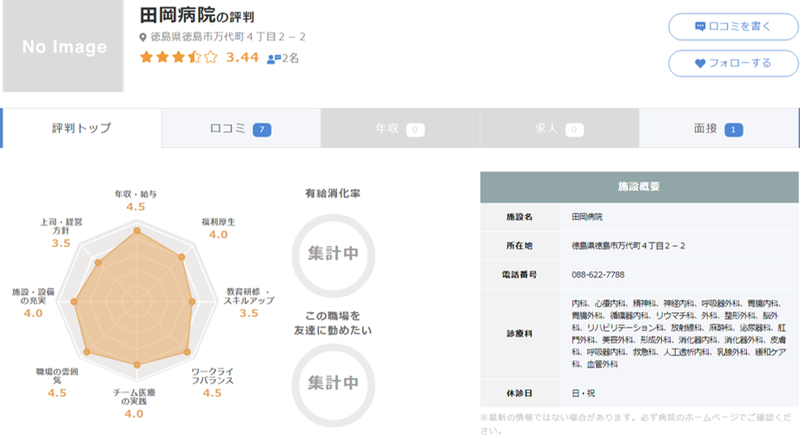Screen dimensions: 800x437
Task: Click the reviewer count people icon
Action: (x=274, y=58)
